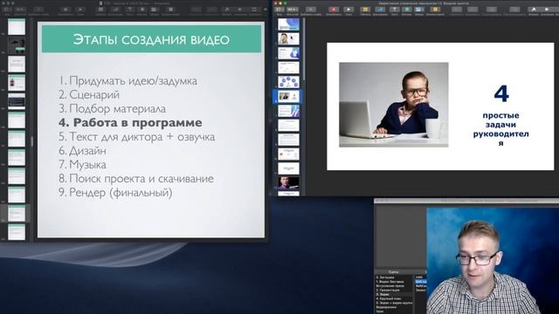Insert a table in the left Keynote window
559x314 pixels.
tap(101, 10)
